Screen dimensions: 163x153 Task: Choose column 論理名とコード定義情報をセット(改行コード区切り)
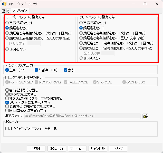(81, 43)
